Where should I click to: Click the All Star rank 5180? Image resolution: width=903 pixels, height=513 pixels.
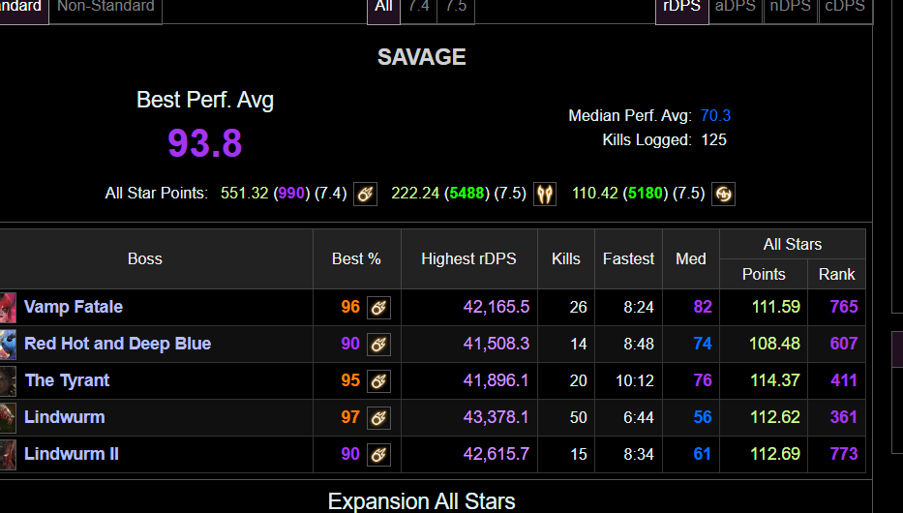click(646, 193)
